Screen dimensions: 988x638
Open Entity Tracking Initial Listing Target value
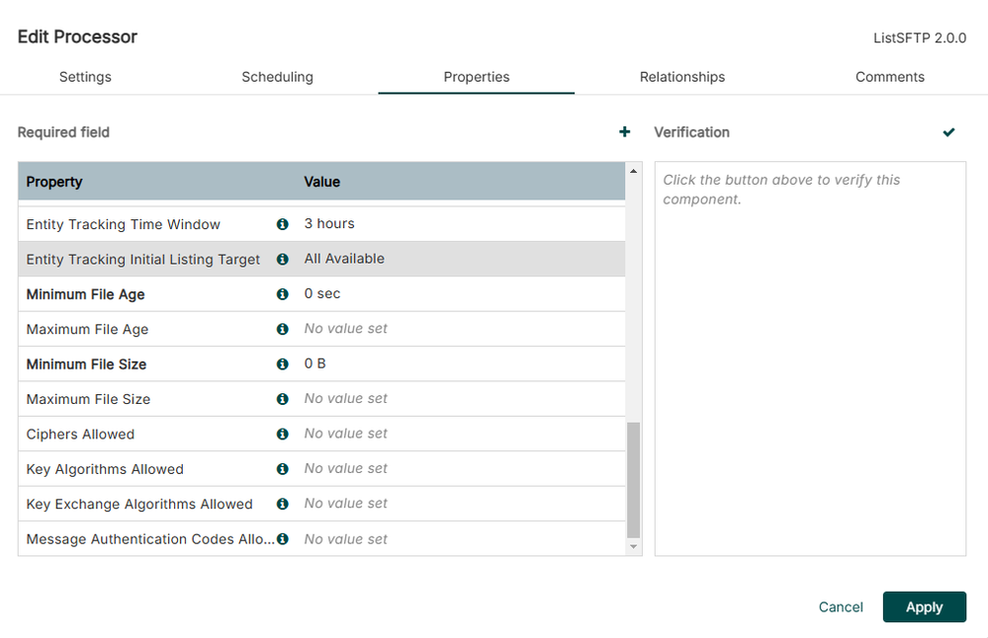tap(344, 259)
